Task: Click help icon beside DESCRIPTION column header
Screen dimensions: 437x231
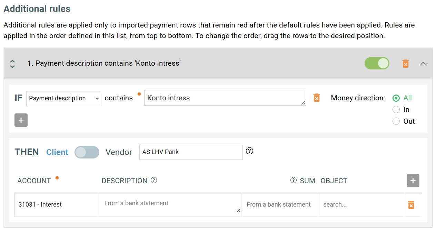Action: pyautogui.click(x=154, y=180)
